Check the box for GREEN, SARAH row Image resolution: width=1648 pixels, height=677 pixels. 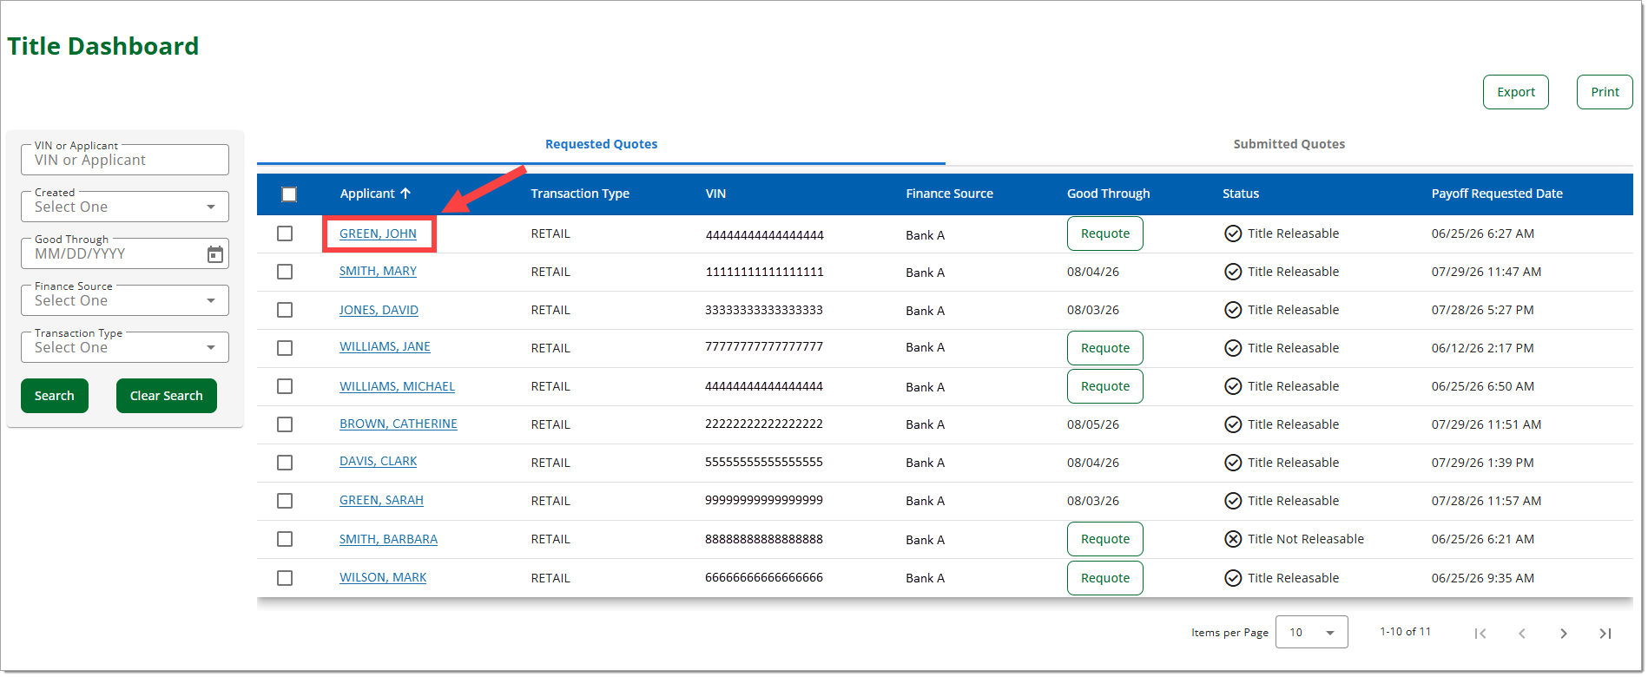[285, 501]
